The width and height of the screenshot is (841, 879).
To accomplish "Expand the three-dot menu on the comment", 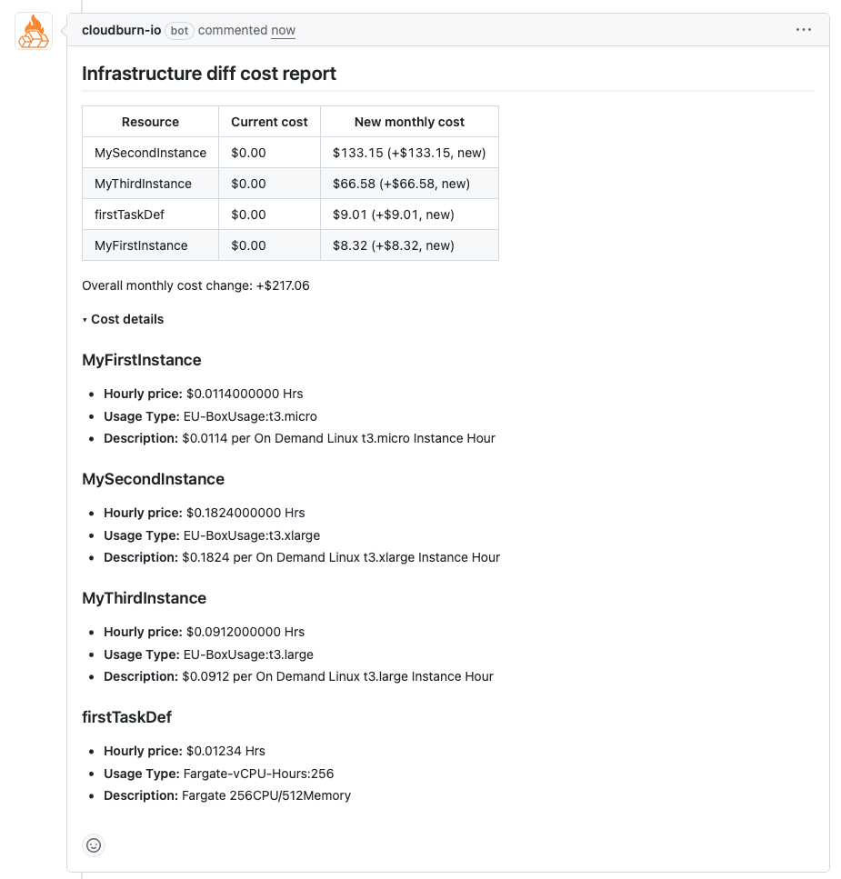I will tap(804, 29).
